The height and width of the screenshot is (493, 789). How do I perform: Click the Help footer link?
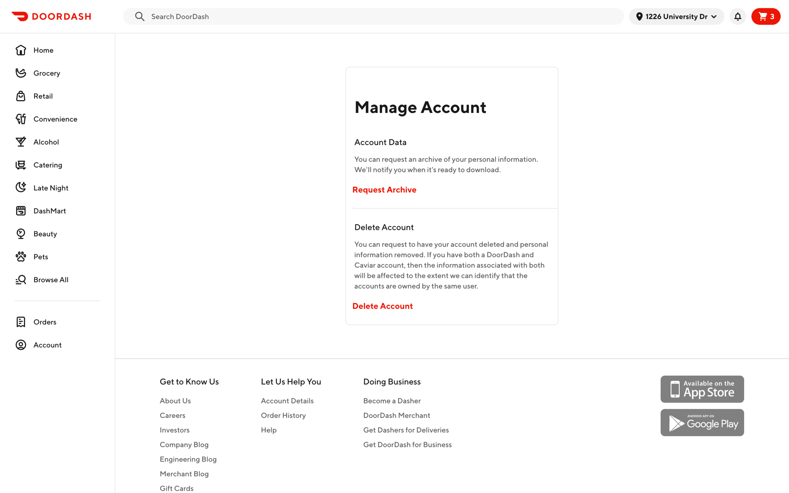(269, 430)
